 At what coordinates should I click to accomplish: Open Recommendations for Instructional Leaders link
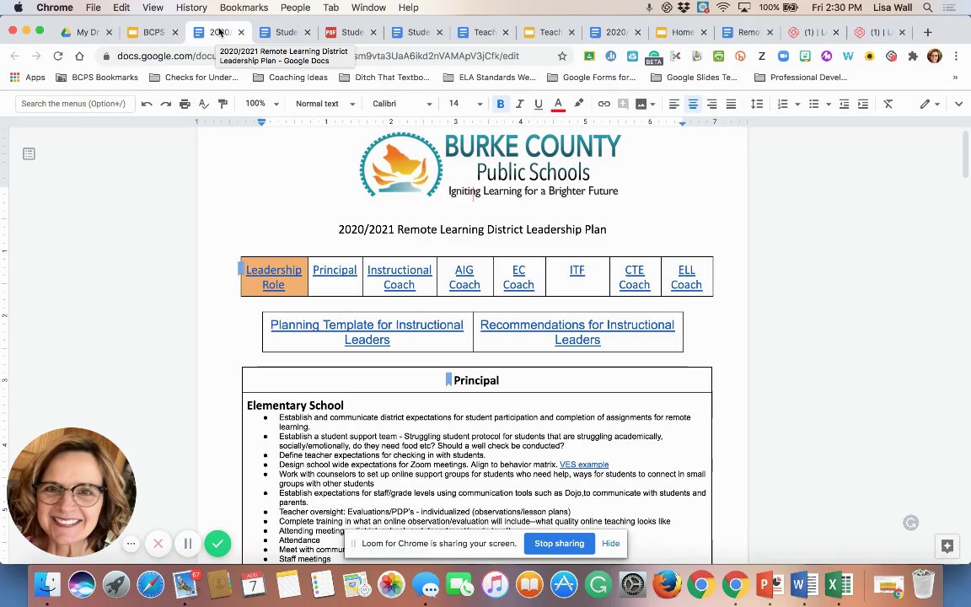[577, 332]
